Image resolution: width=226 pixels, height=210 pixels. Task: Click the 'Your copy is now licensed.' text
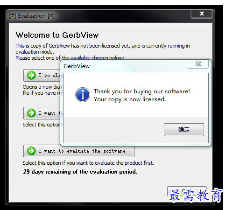coord(130,99)
